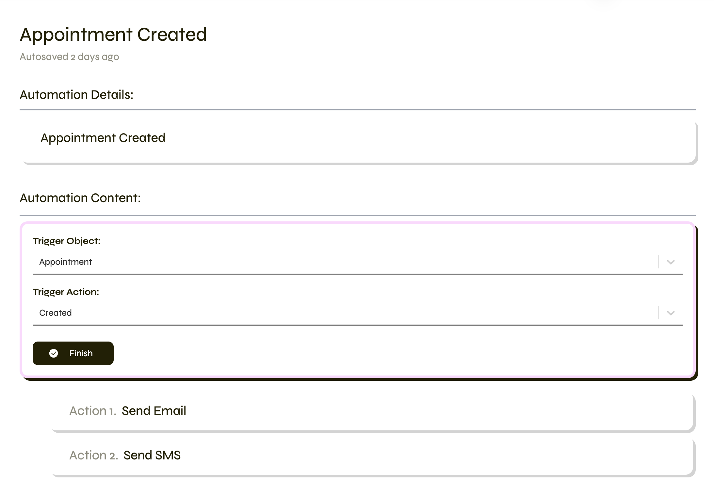
Task: Click the Send SMS action title
Action: click(152, 455)
